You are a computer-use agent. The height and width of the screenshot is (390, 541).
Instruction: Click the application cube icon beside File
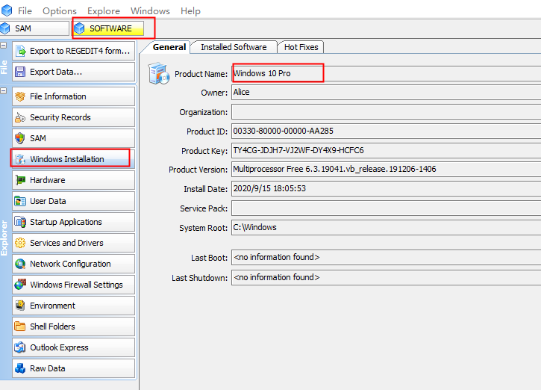(7, 10)
